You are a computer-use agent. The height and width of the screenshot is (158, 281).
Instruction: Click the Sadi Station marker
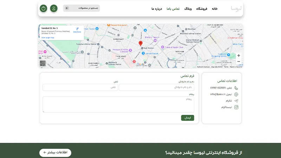(x=142, y=48)
